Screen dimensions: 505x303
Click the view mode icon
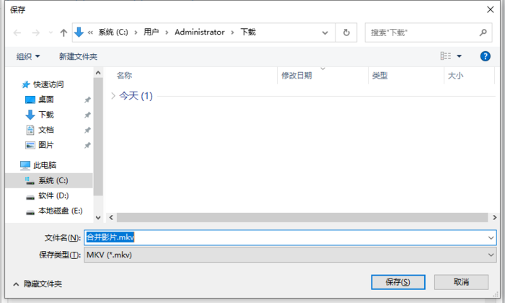tap(446, 56)
